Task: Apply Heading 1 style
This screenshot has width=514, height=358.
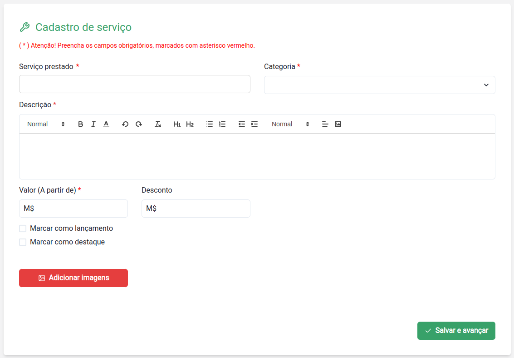Action: (x=177, y=124)
